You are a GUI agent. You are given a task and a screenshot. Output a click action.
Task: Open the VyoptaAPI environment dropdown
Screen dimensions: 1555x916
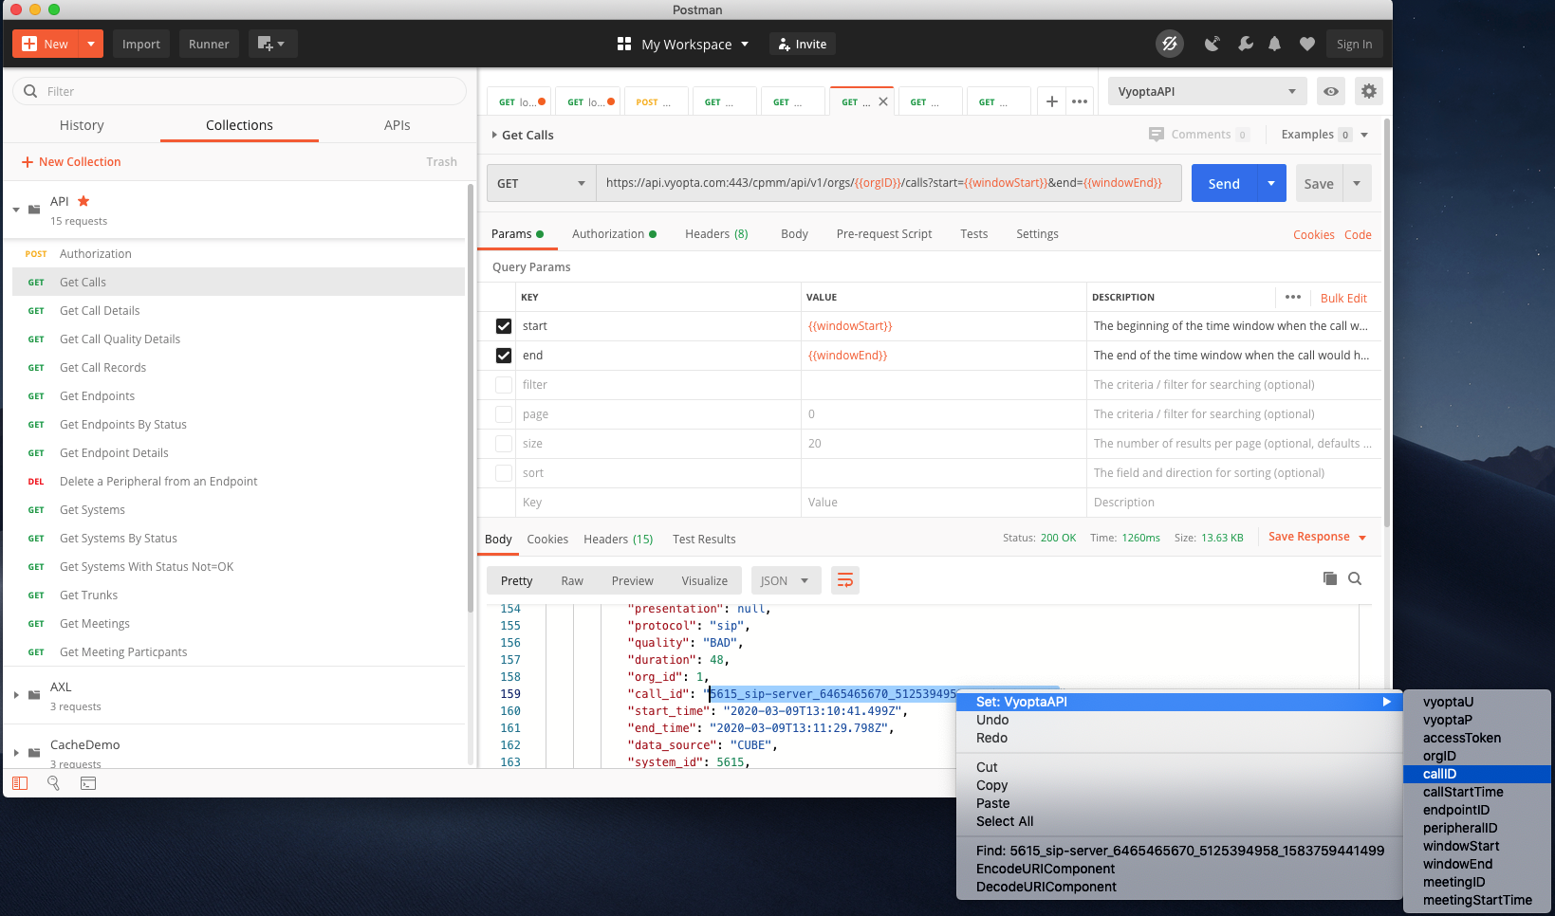coord(1207,91)
